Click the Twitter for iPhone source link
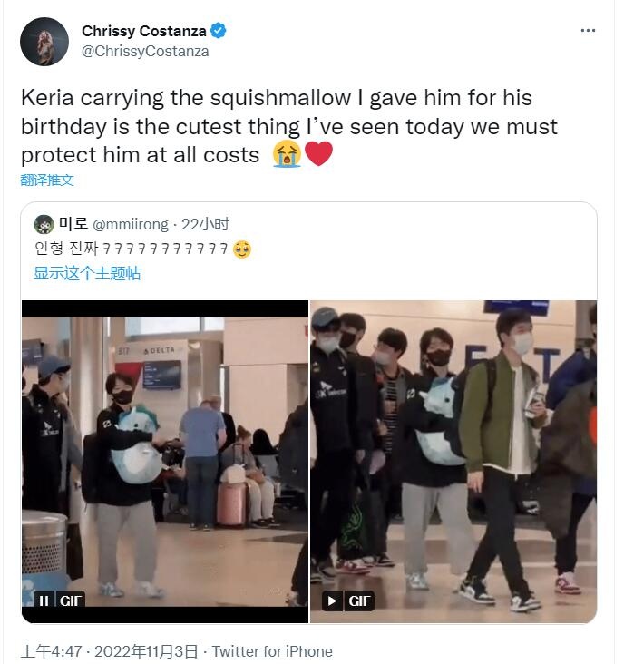 pos(272,651)
